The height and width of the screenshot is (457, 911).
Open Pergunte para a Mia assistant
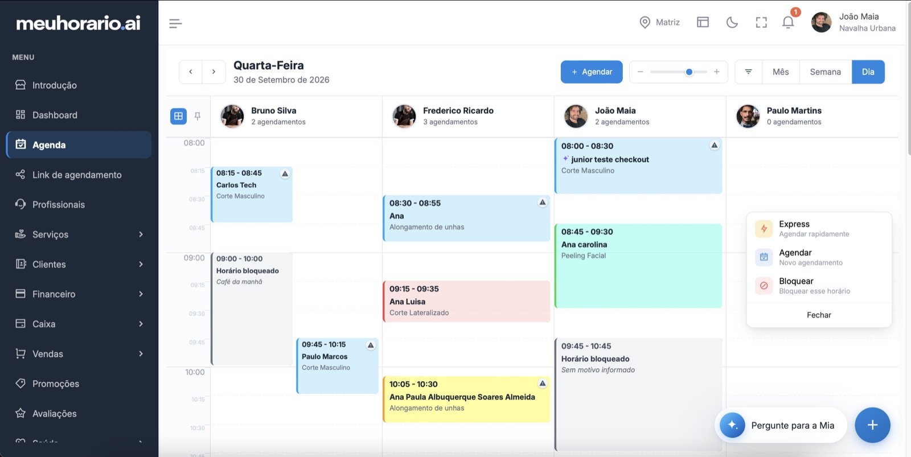pyautogui.click(x=781, y=425)
